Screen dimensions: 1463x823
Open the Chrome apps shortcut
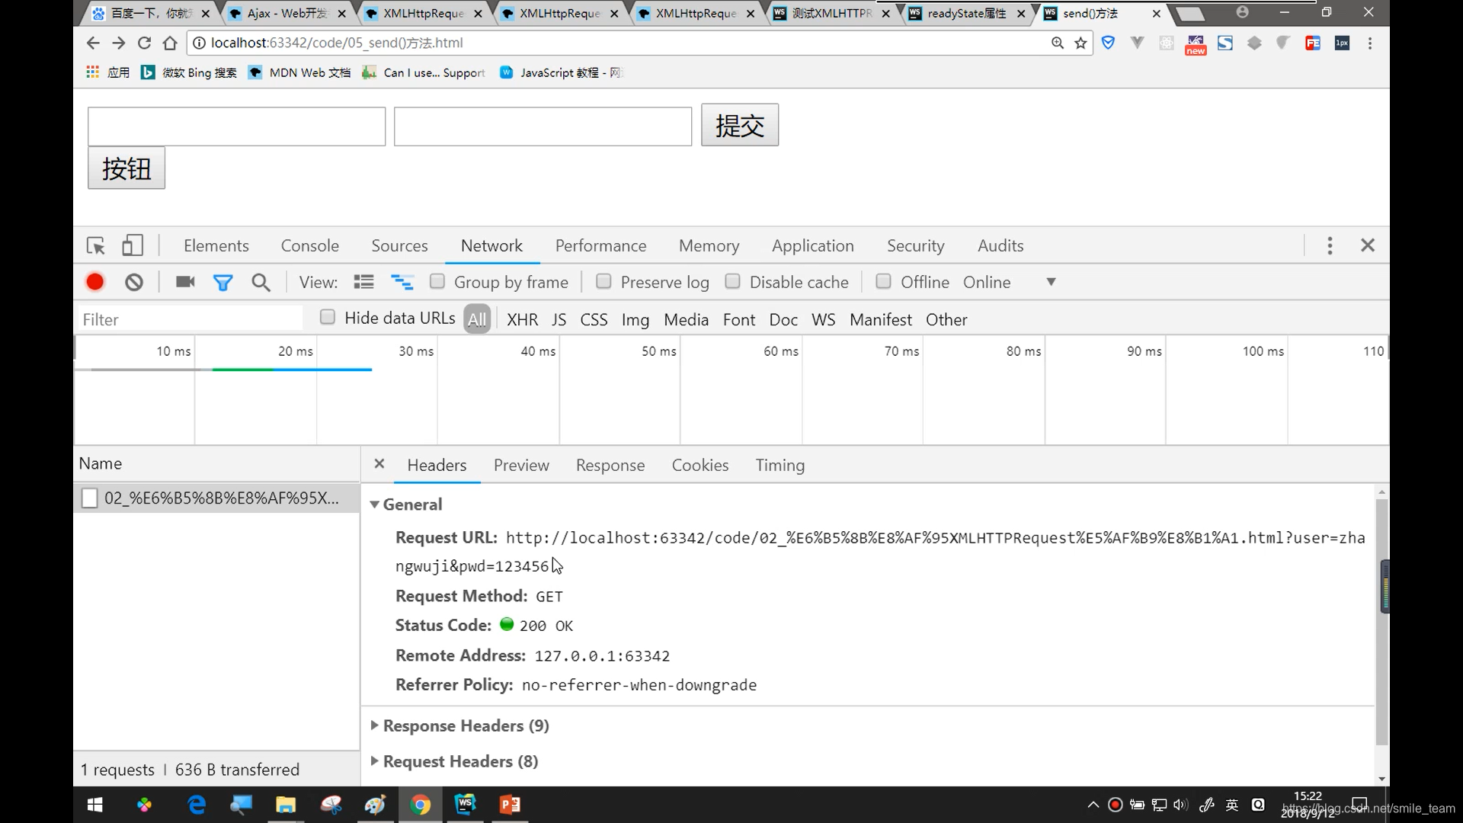[107, 72]
